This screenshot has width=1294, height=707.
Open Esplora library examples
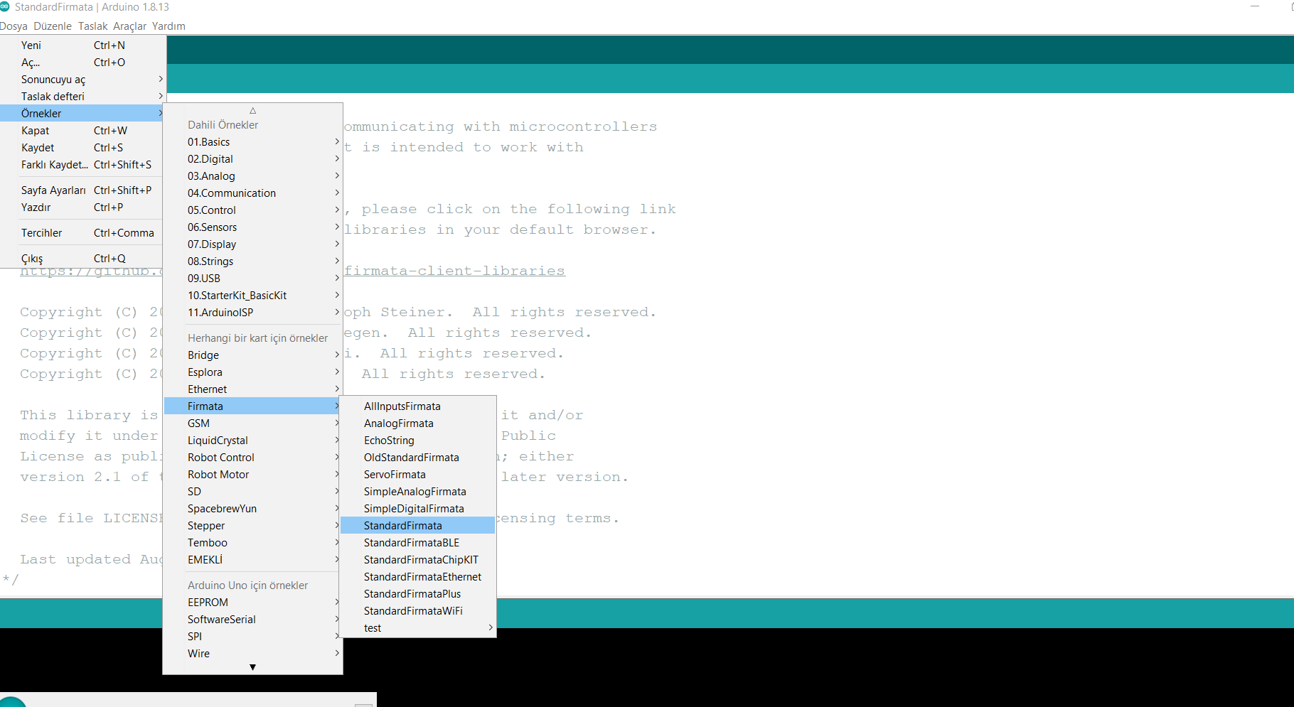(x=253, y=372)
